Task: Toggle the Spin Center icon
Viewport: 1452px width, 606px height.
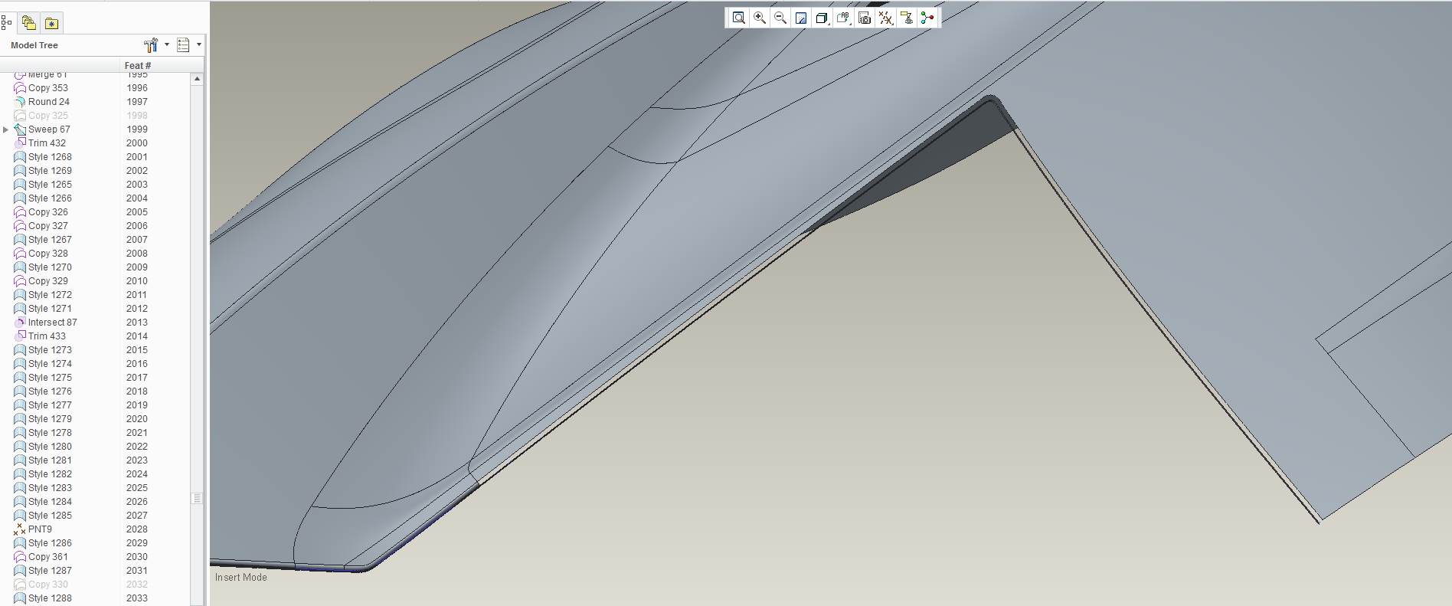Action: (927, 18)
